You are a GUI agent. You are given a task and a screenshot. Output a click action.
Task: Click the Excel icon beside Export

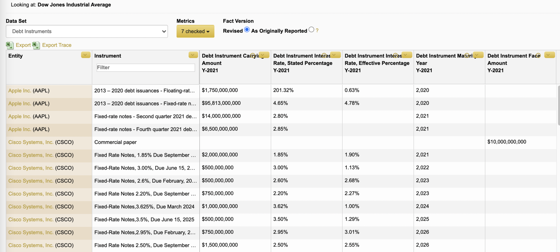(10, 45)
